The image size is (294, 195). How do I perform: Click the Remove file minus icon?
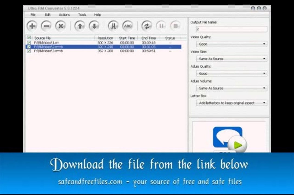coord(46,26)
